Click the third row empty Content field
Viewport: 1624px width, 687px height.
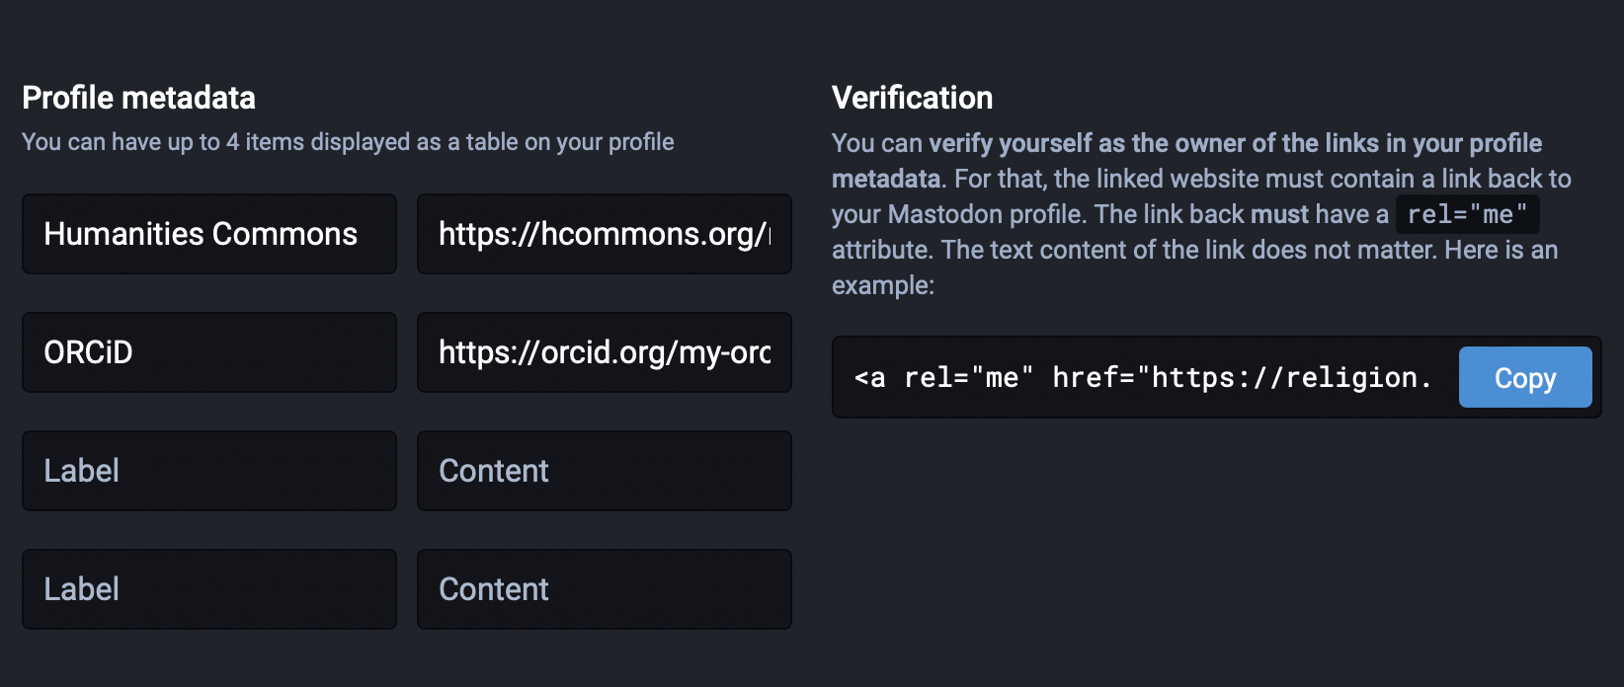[x=604, y=471]
